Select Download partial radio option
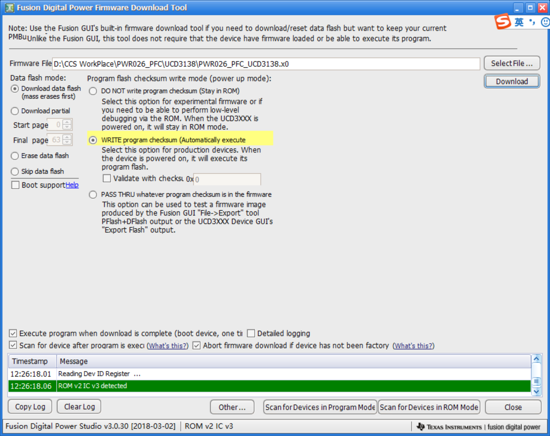This screenshot has width=550, height=436. point(15,111)
